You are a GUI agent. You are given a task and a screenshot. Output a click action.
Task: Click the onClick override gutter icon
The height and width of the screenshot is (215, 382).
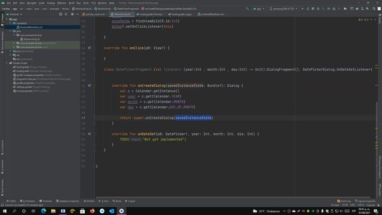click(x=90, y=48)
